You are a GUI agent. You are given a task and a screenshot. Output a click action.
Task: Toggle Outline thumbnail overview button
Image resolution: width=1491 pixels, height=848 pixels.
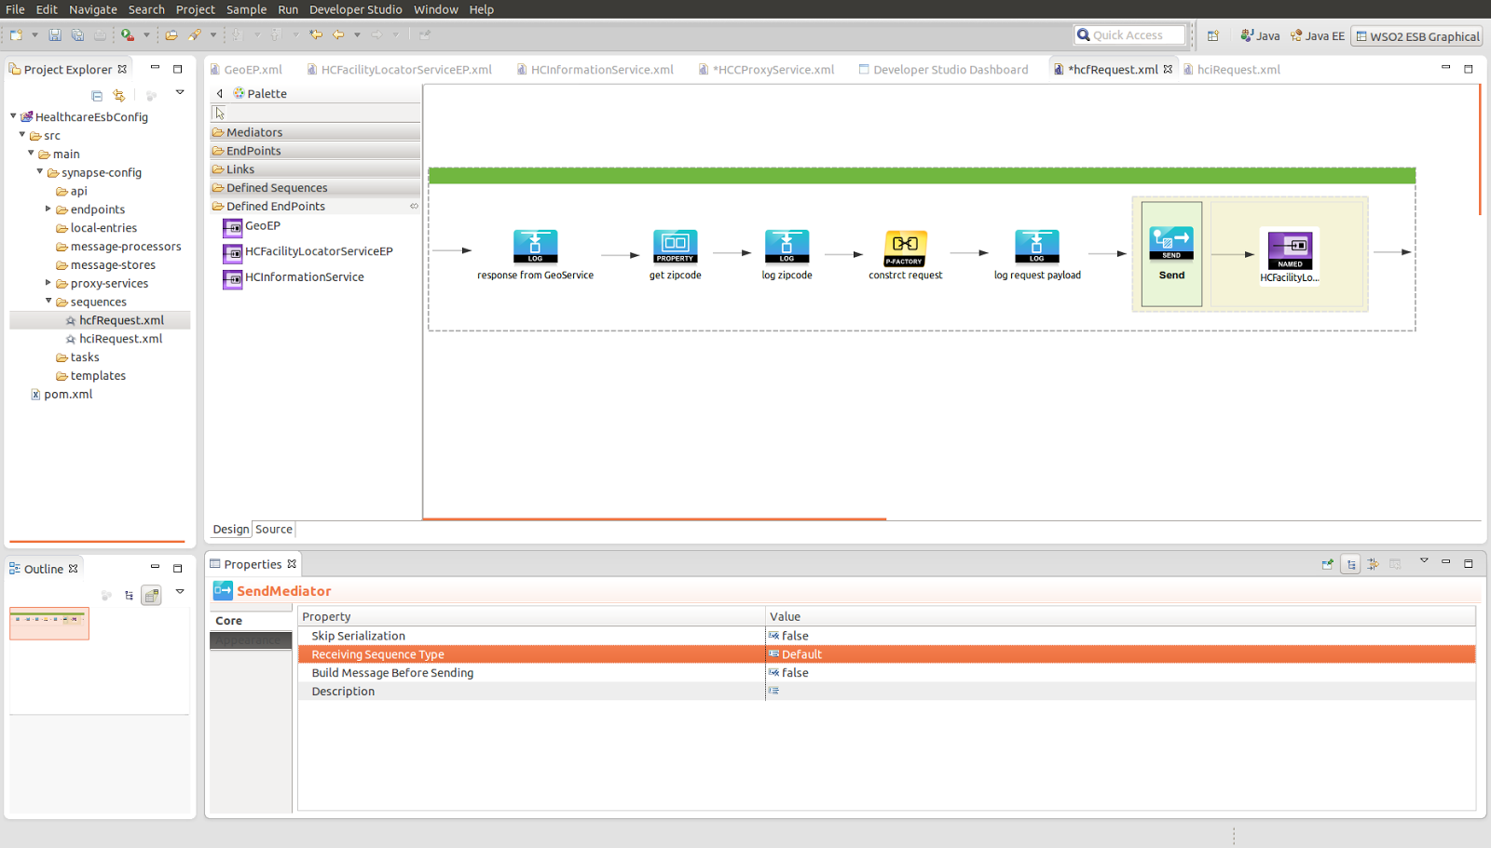[152, 596]
